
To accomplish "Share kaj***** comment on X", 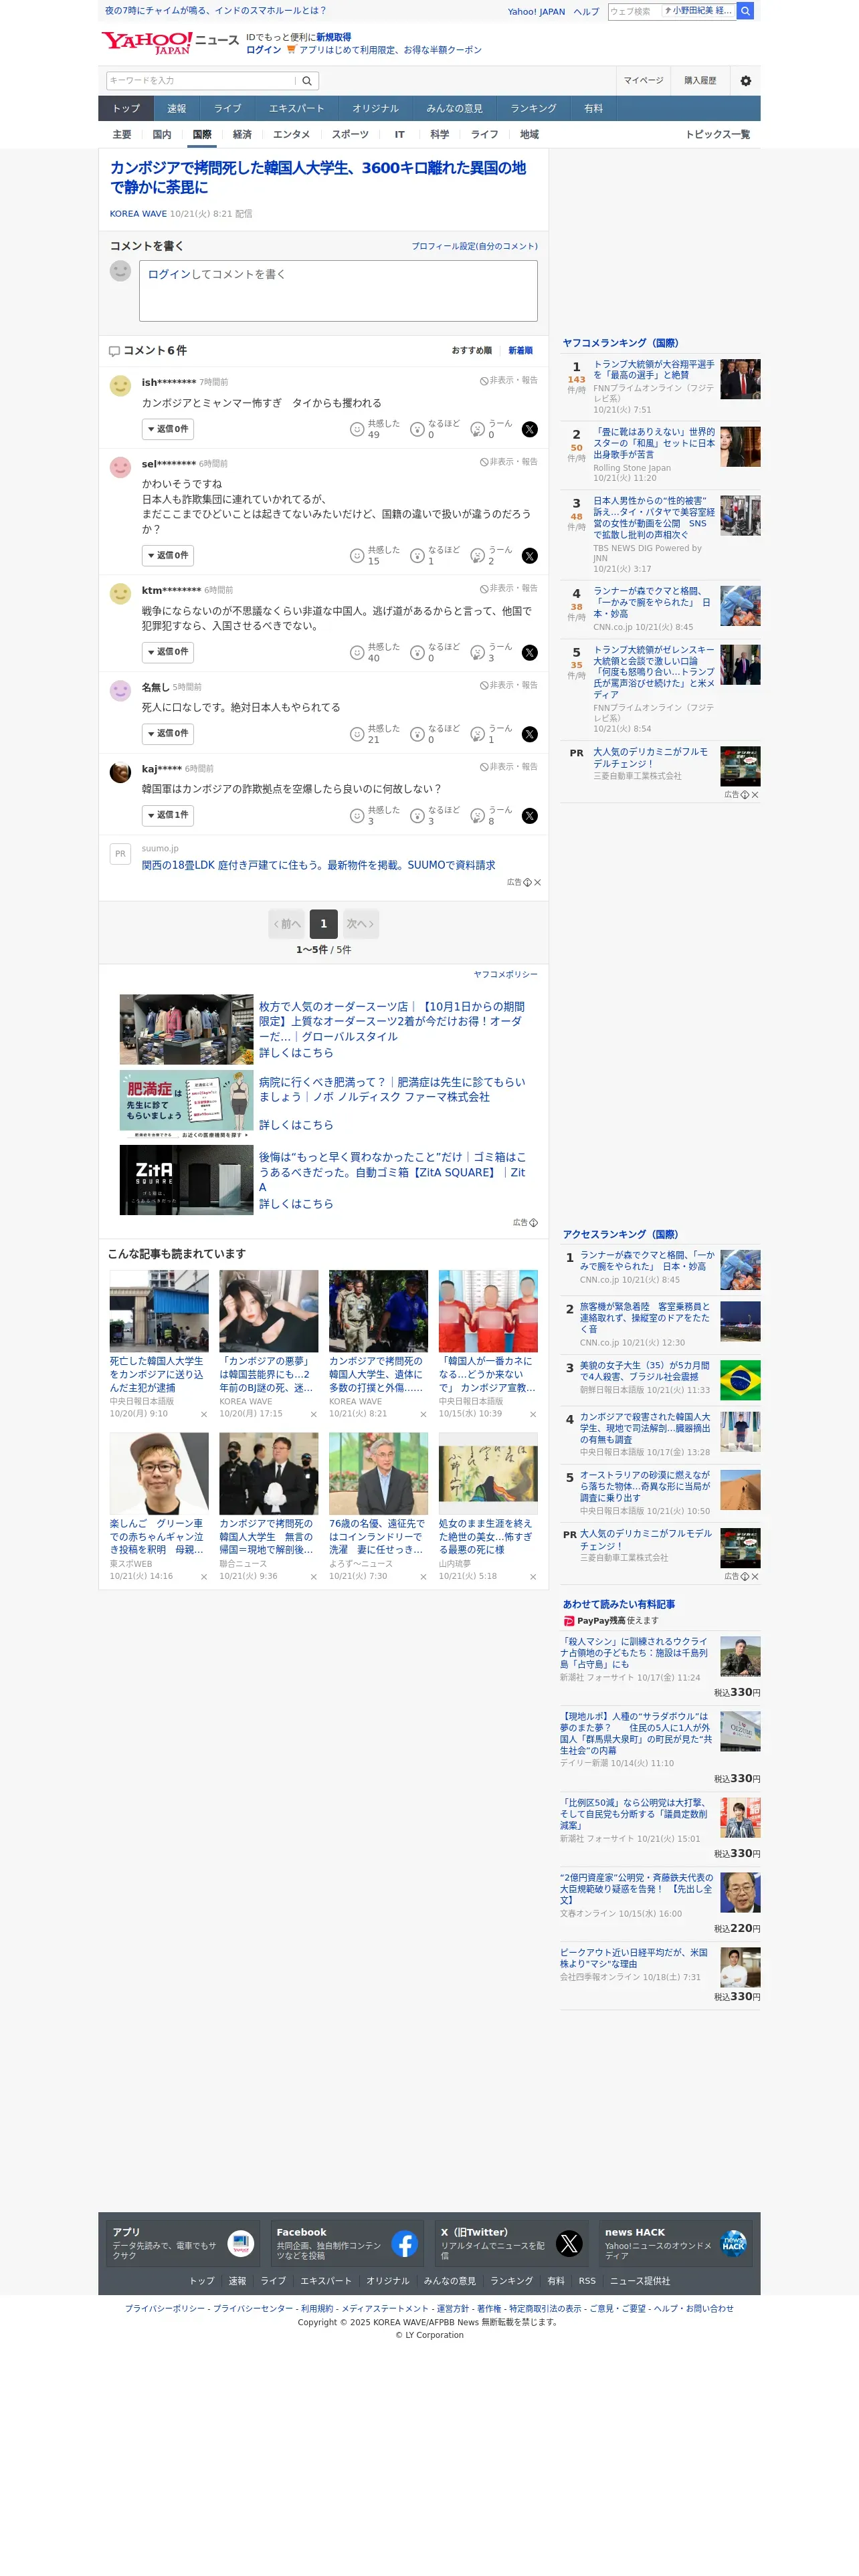I will click(x=530, y=816).
